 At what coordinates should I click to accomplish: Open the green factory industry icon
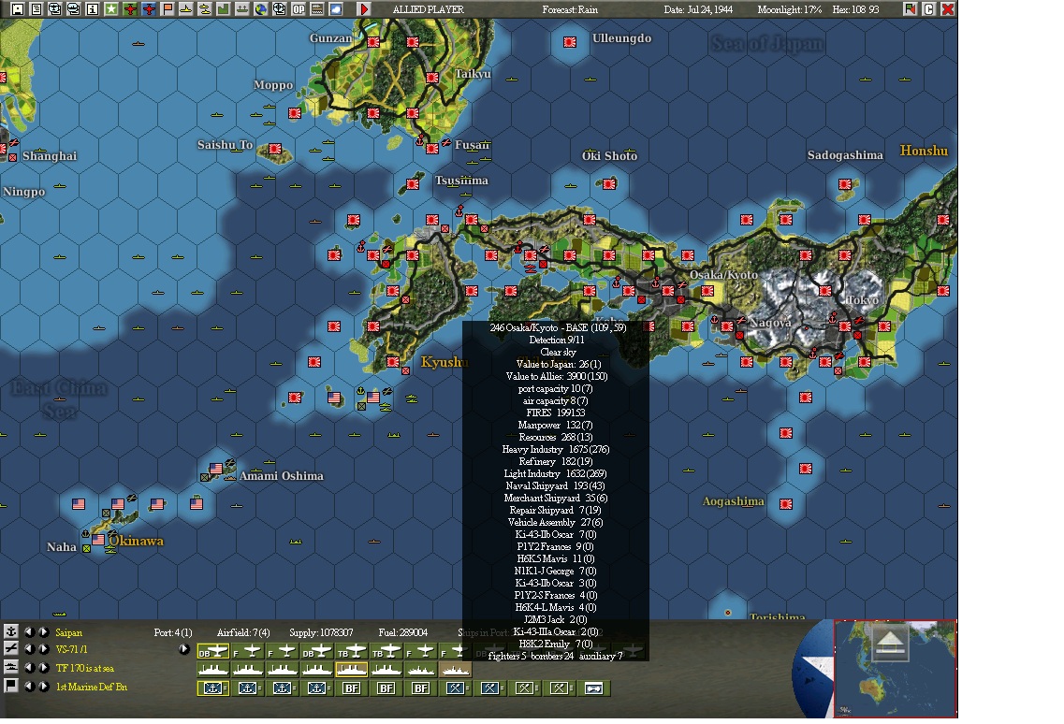223,9
